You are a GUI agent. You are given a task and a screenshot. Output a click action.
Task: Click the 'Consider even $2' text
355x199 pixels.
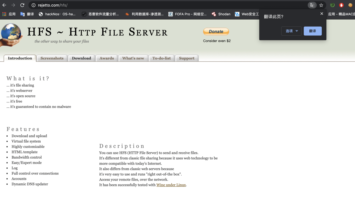click(217, 41)
